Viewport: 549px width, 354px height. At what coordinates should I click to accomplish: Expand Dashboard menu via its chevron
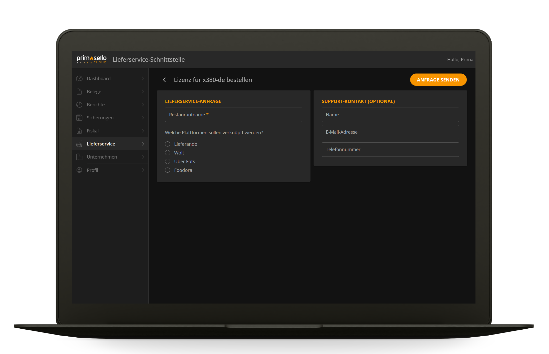coord(143,79)
